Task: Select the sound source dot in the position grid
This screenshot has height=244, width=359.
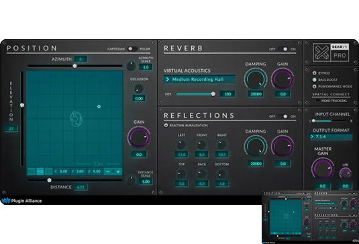Action: pyautogui.click(x=99, y=107)
